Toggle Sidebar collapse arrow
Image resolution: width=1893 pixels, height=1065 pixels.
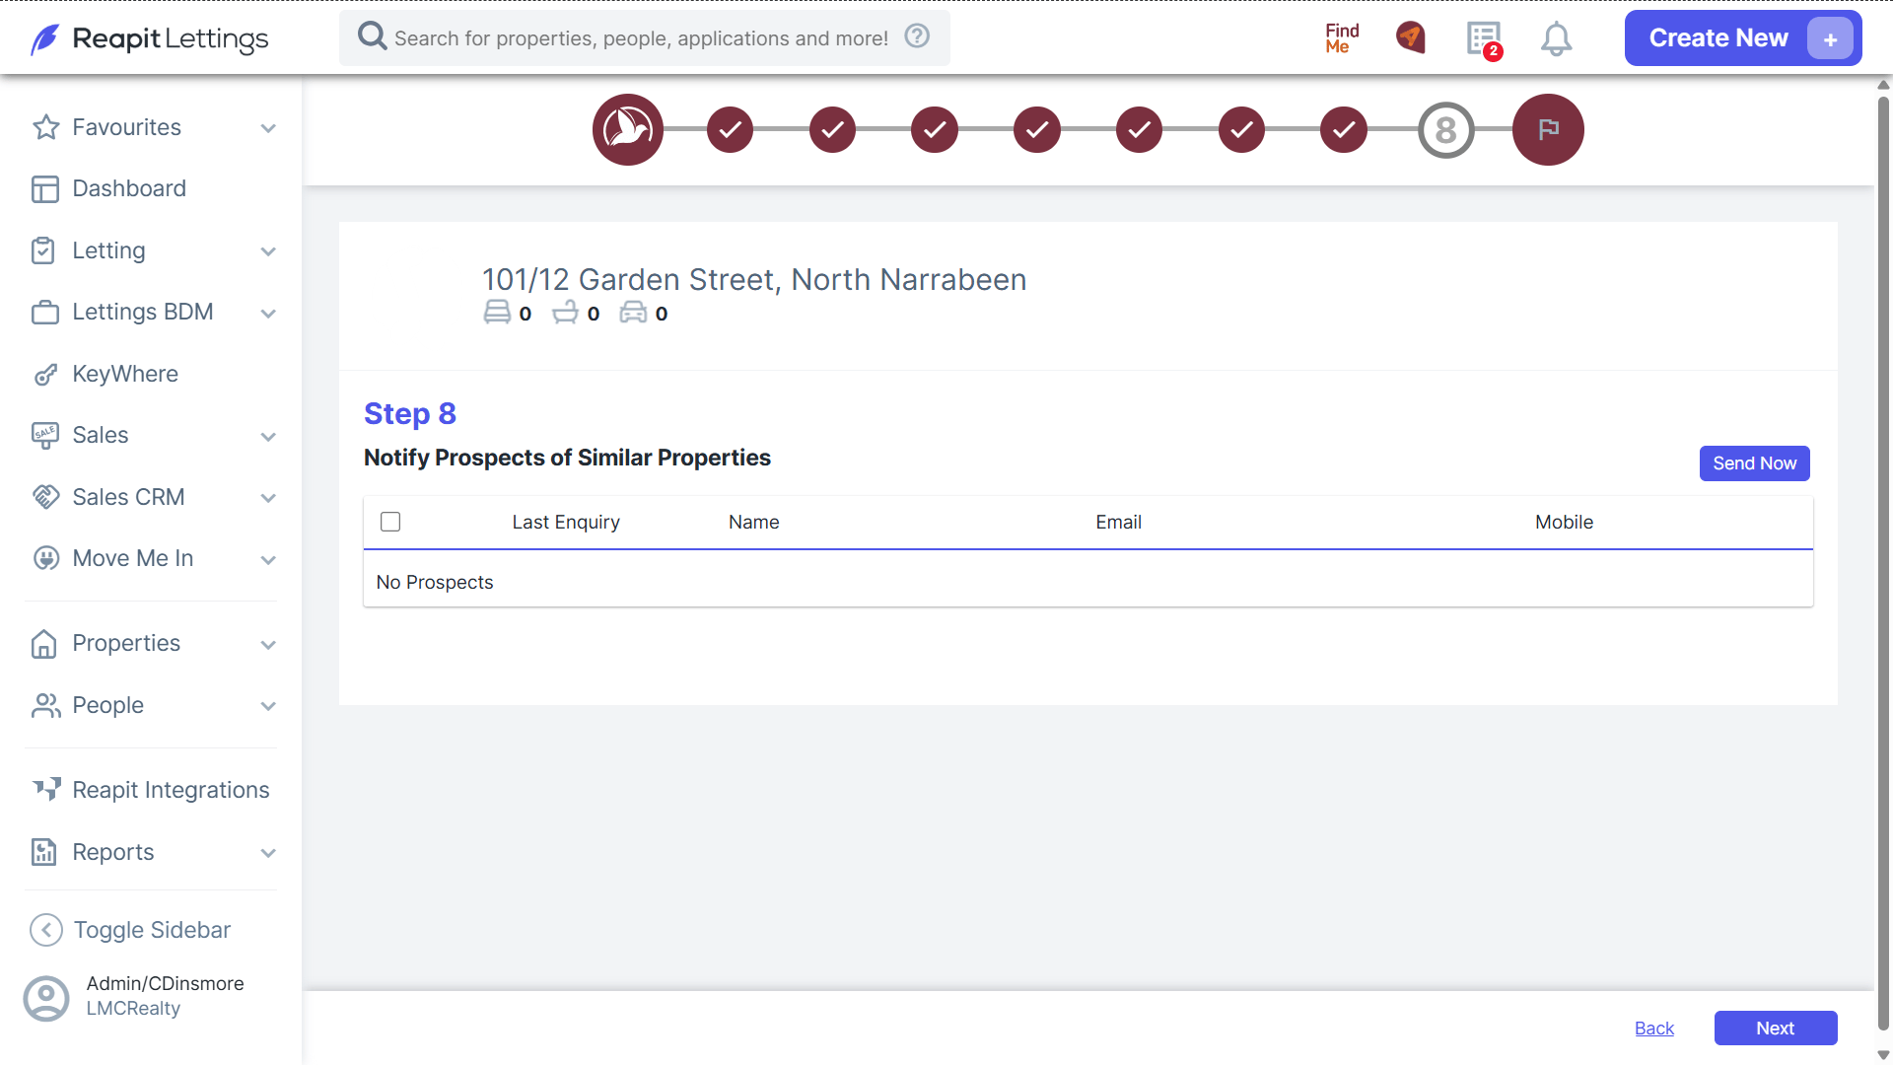pyautogui.click(x=46, y=930)
